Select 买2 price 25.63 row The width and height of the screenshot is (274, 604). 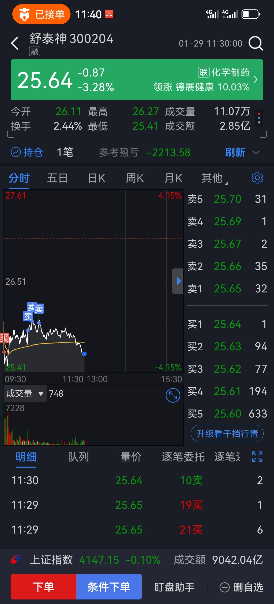tap(227, 347)
